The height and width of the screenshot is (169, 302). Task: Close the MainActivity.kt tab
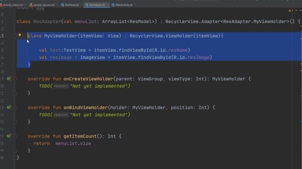(134, 5)
